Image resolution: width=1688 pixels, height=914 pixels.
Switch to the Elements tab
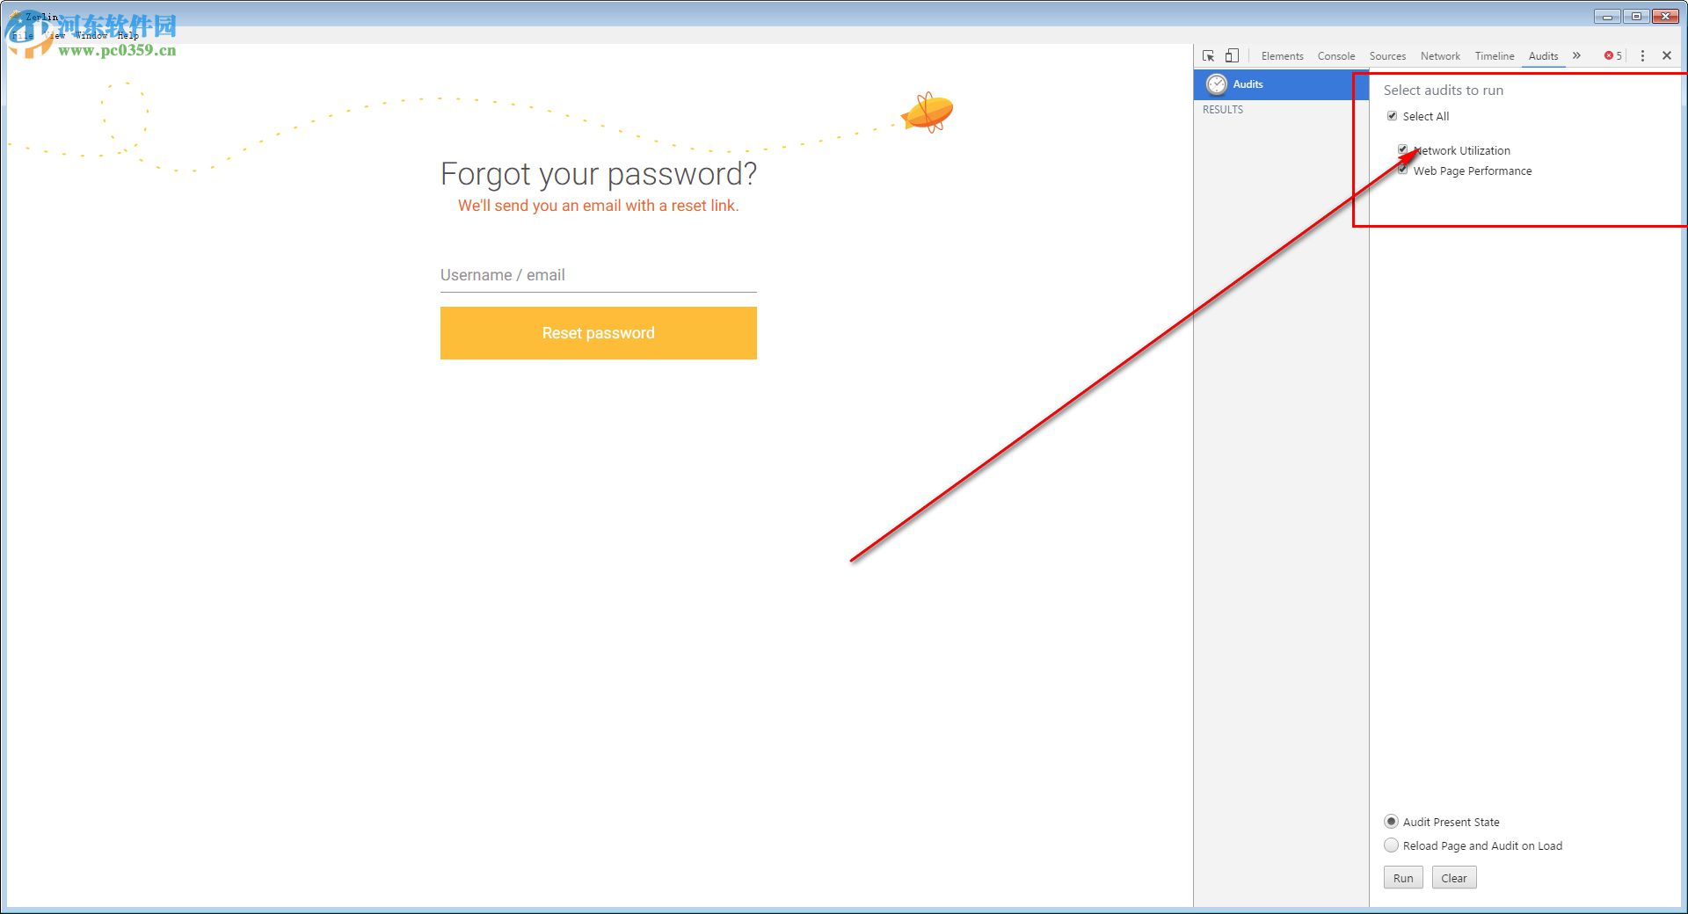coord(1282,55)
